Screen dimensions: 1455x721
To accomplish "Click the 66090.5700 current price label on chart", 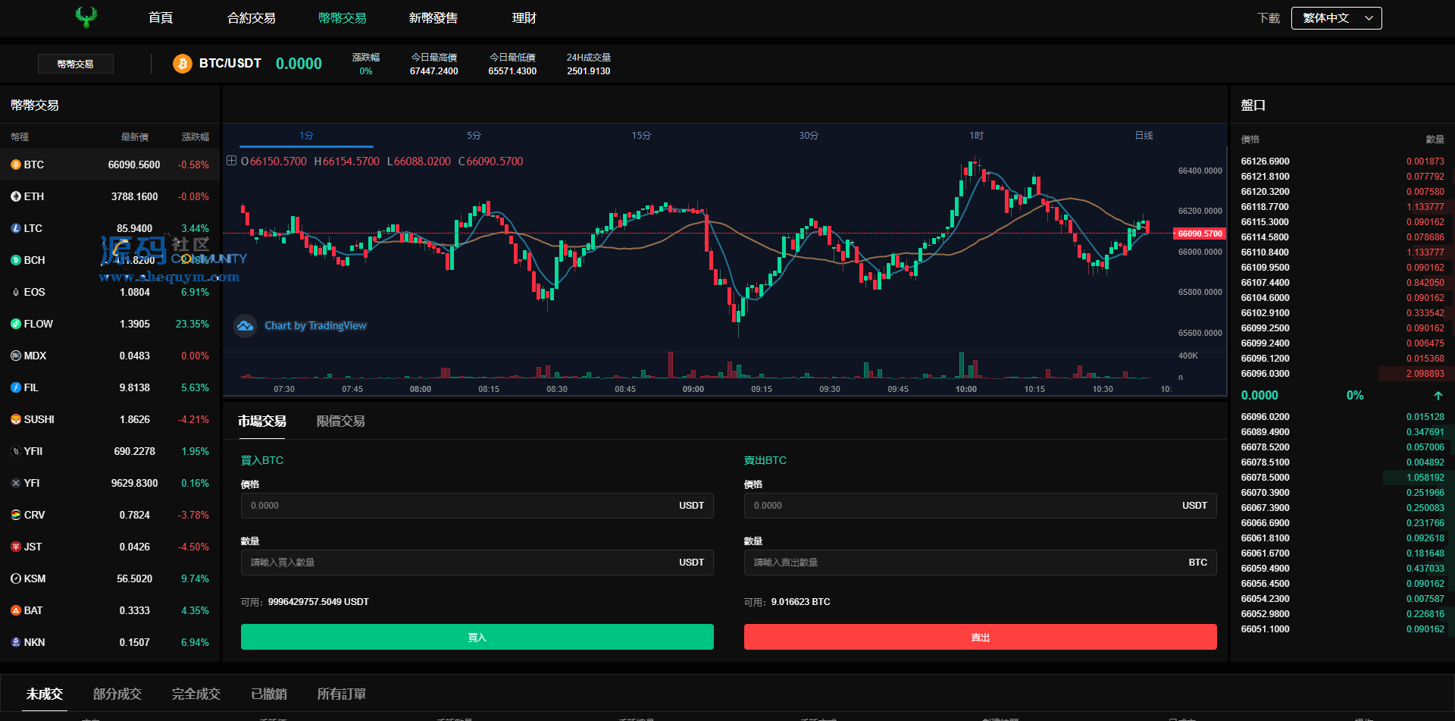I will click(1200, 234).
